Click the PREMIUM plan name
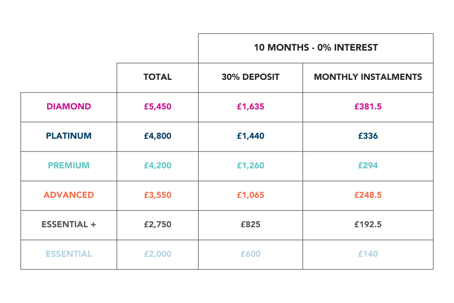454x303 pixels. tap(69, 165)
